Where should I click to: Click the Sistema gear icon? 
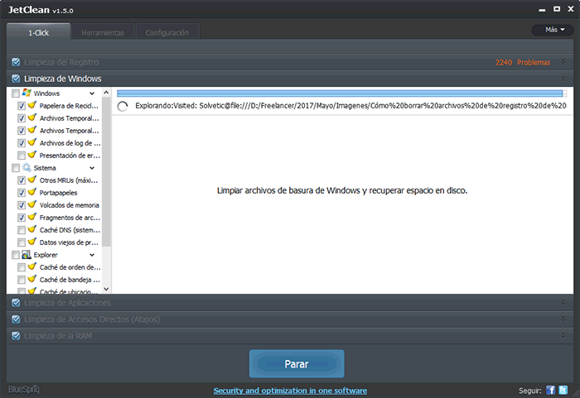[x=27, y=167]
